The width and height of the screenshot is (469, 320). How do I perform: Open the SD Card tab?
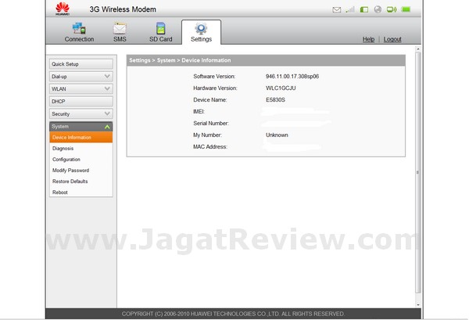point(160,33)
